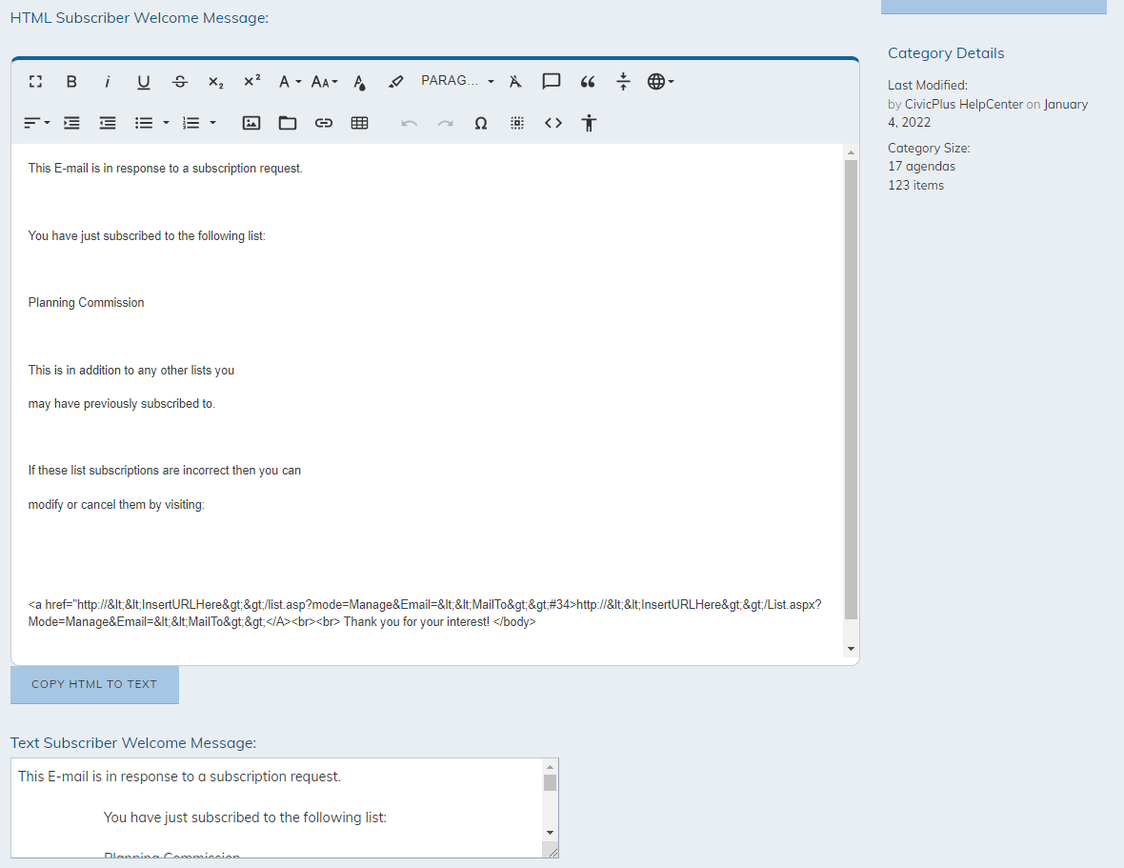1124x868 pixels.
Task: Apply bold formatting
Action: (x=71, y=82)
